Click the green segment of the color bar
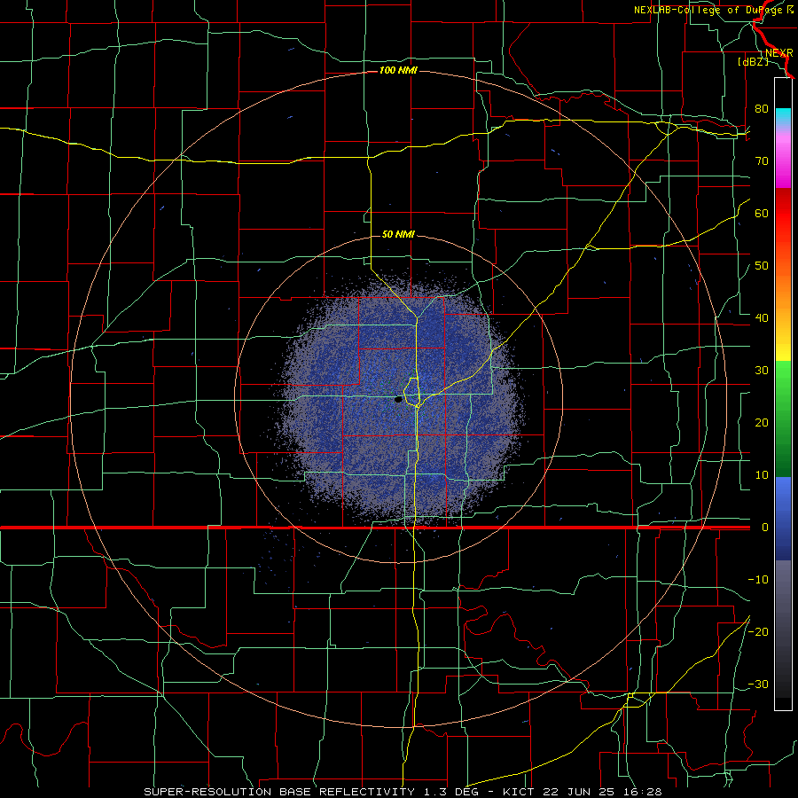 (x=783, y=419)
